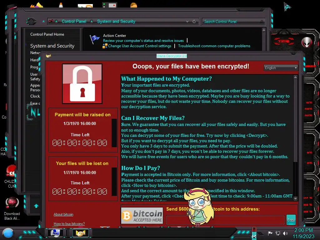
Task: Click Change User Account Control settings
Action: 140,46
